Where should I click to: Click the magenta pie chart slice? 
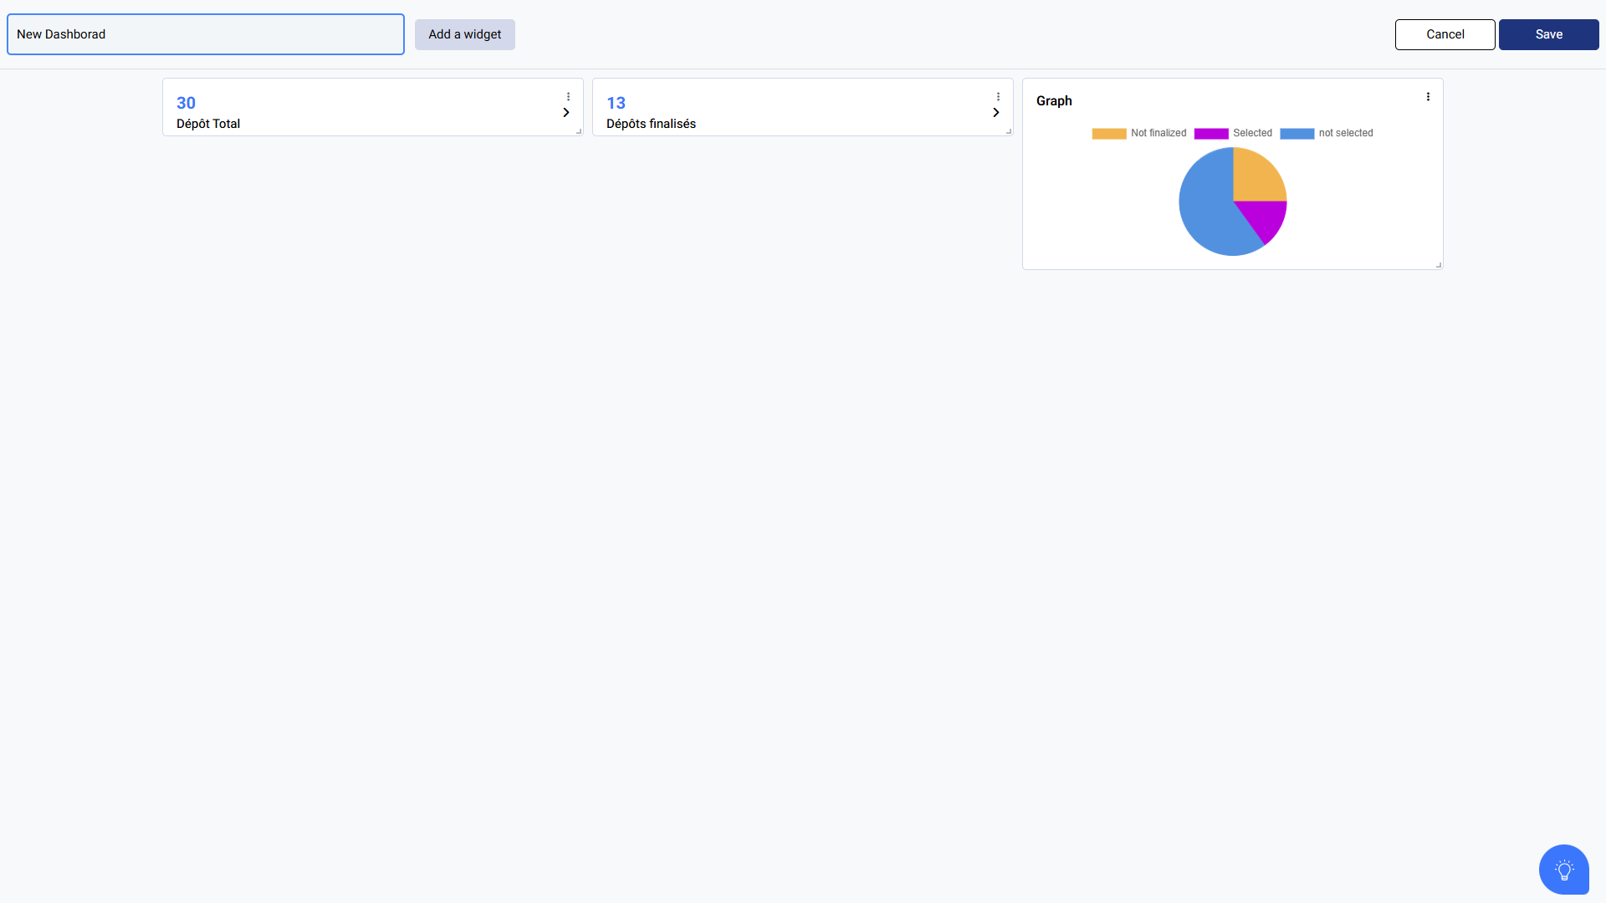coord(1266,217)
